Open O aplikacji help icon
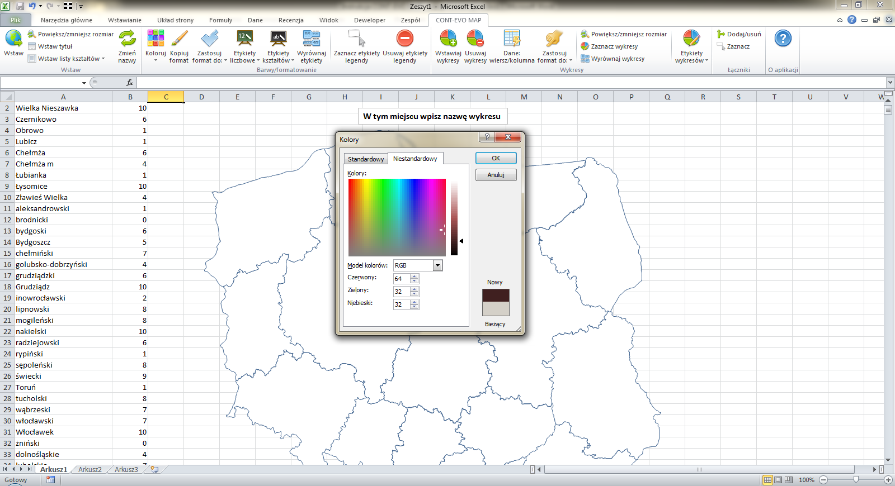The image size is (895, 486). [783, 39]
